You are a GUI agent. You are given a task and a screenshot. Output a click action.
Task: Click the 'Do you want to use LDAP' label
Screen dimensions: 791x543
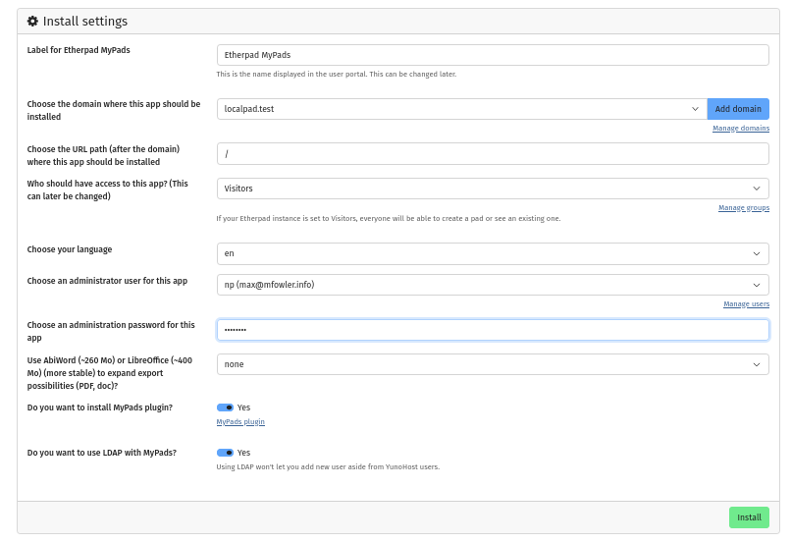[102, 453]
